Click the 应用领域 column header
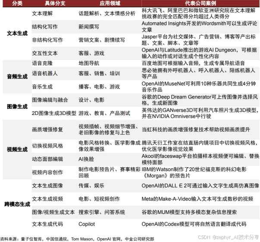 coord(110,3)
